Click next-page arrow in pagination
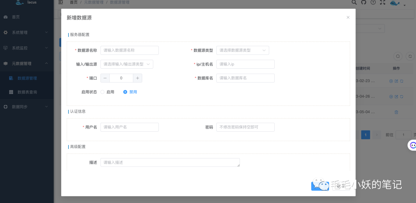Viewport: 416px width, 203px height. tap(377, 135)
